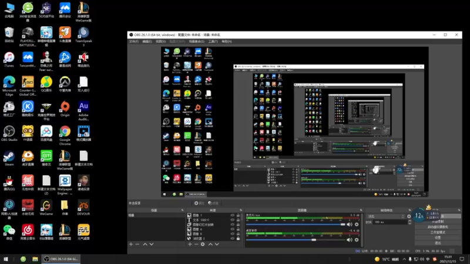This screenshot has width=470, height=264.
Task: Open the iTunes desktop shortcut
Action: point(9,59)
